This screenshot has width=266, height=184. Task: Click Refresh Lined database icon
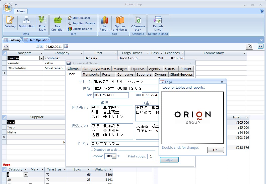pos(158,23)
